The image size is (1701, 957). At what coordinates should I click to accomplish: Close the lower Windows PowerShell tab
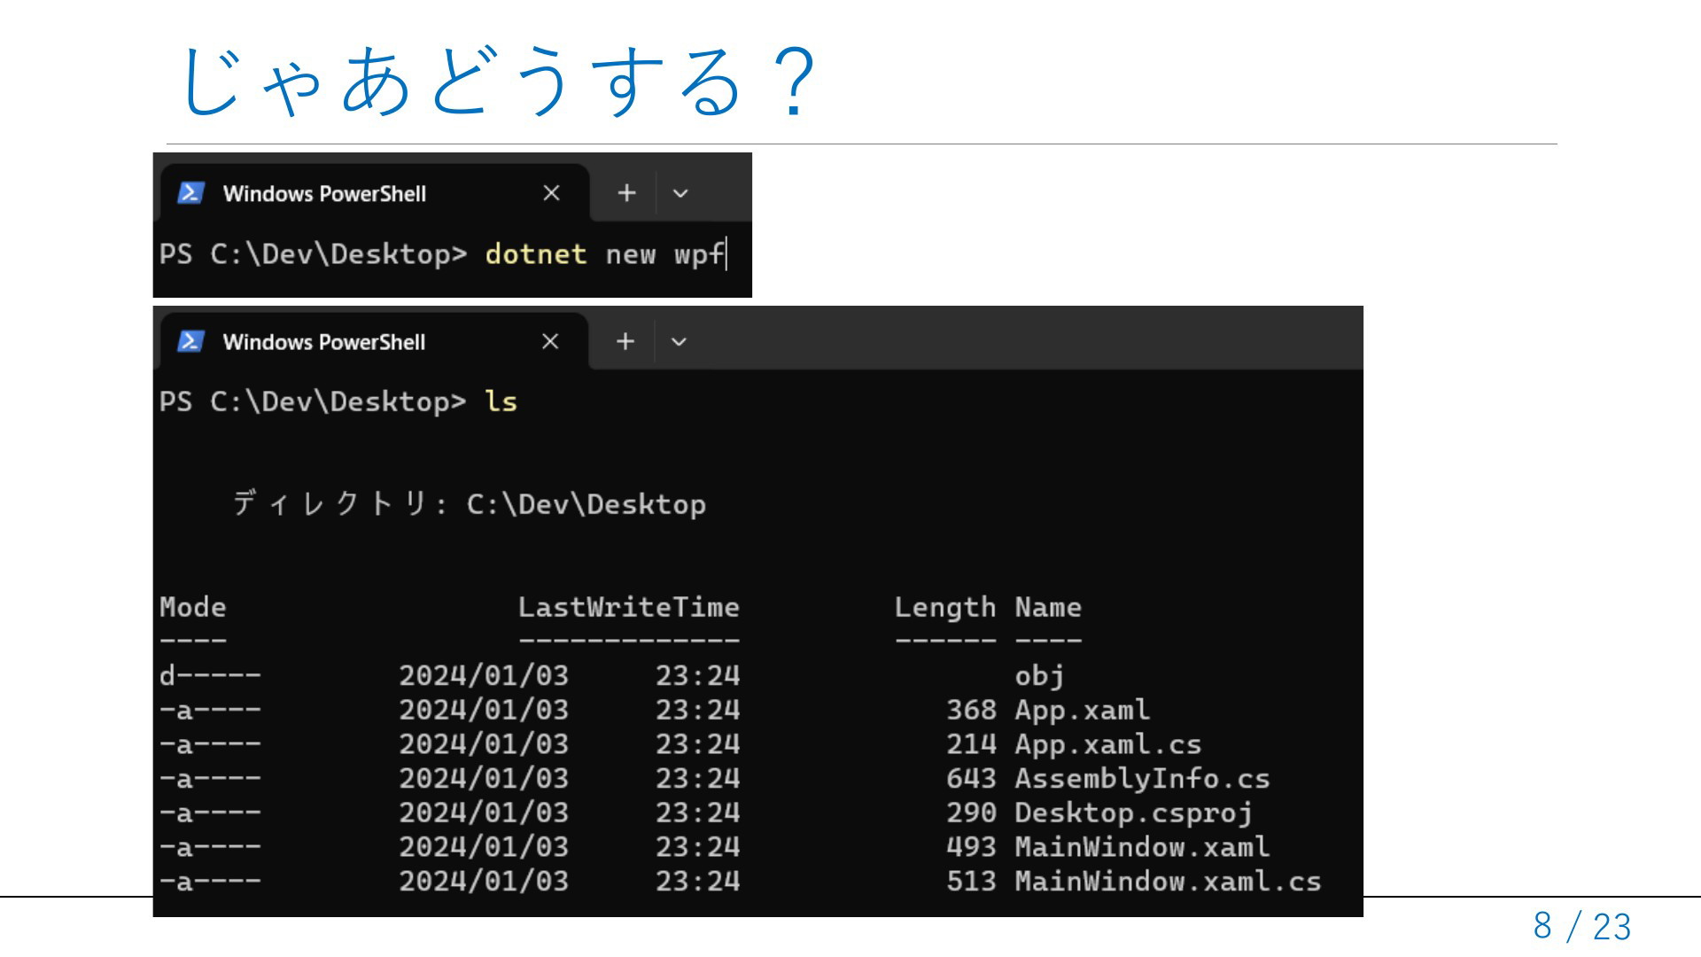coord(550,342)
